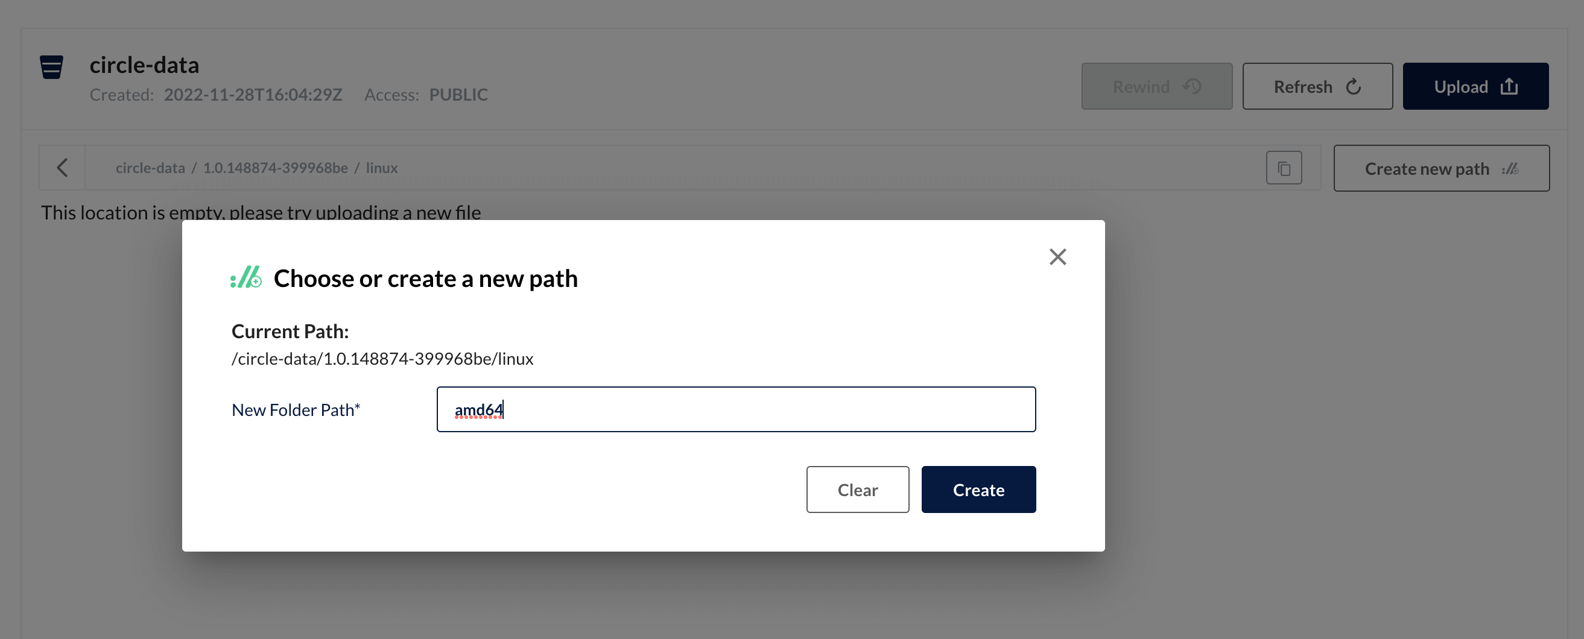Open the circle-data breadcrumb
1584x639 pixels.
click(x=150, y=168)
